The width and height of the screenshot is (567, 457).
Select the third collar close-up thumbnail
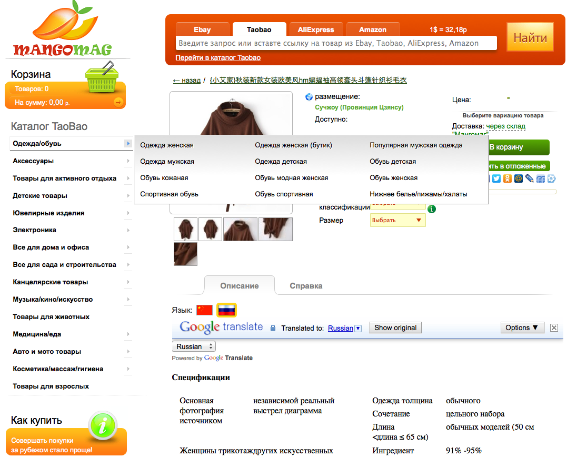(x=240, y=229)
